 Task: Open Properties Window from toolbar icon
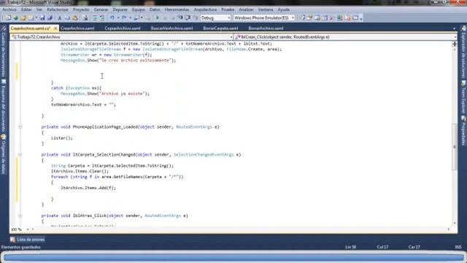(309, 18)
